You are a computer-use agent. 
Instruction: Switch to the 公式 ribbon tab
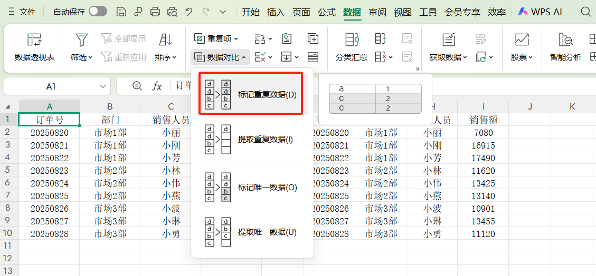pyautogui.click(x=327, y=12)
